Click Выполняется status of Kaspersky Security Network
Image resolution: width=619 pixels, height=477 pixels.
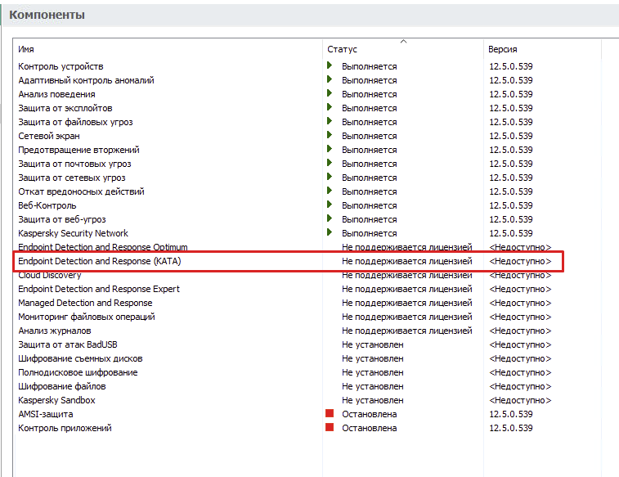(369, 233)
